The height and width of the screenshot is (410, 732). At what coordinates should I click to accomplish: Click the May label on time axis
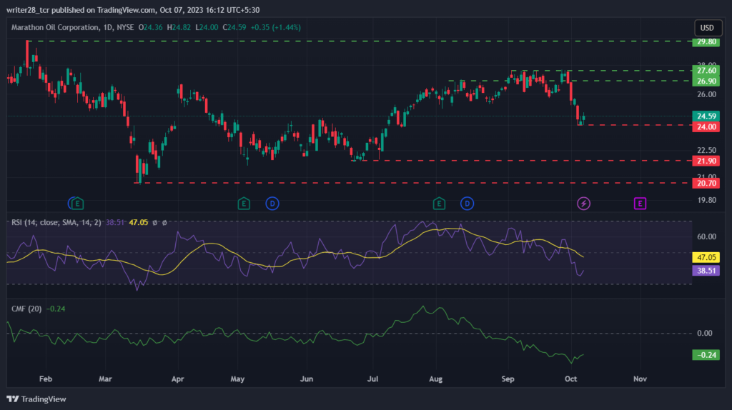tap(237, 379)
